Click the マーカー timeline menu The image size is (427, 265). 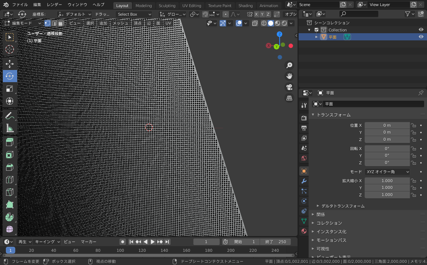pos(88,241)
